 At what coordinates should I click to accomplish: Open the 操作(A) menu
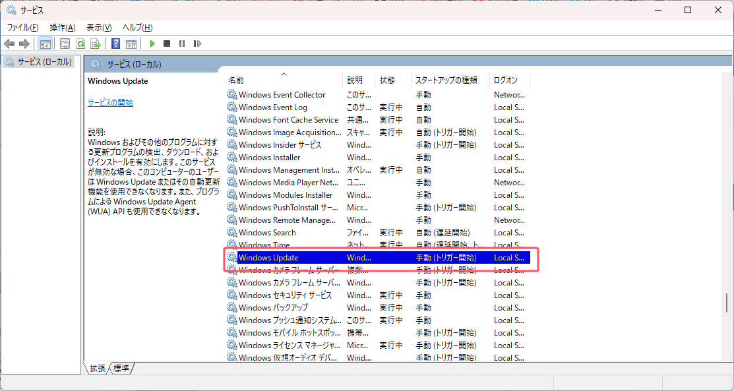tap(62, 27)
